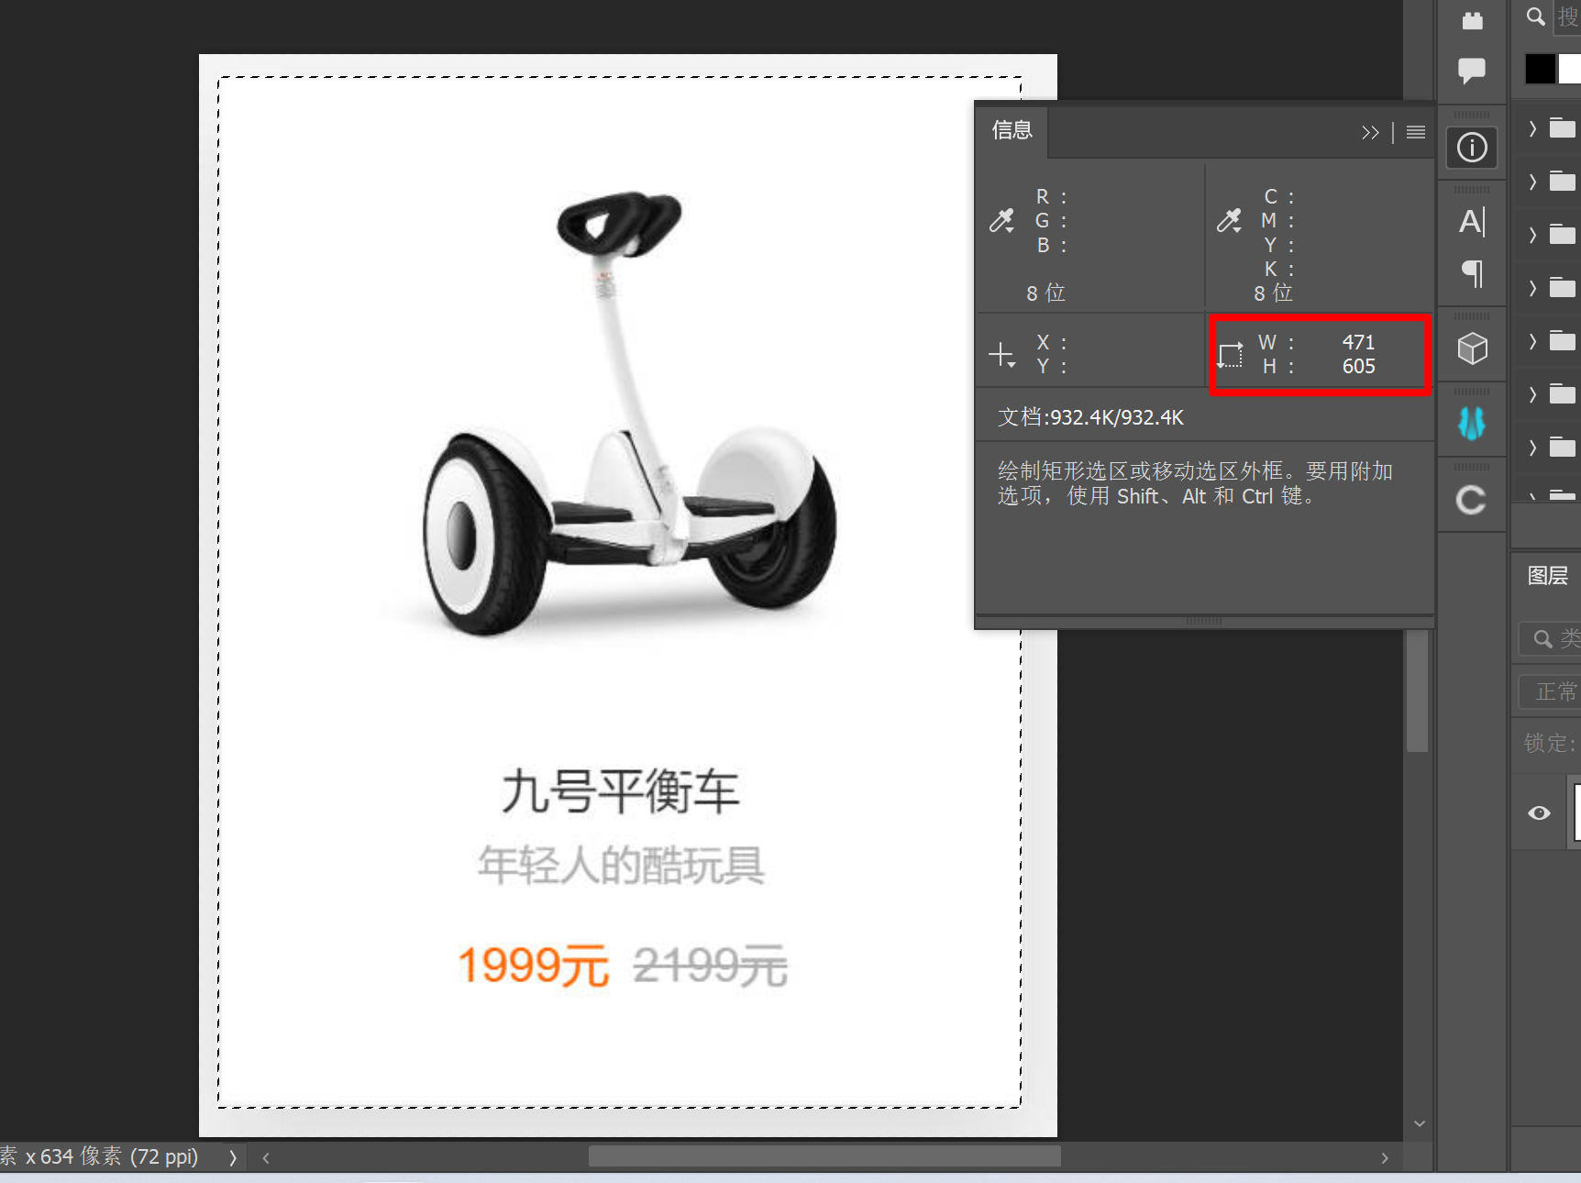Viewport: 1581px width, 1183px height.
Task: Open the Info panel hamburger menu
Action: pos(1416,132)
